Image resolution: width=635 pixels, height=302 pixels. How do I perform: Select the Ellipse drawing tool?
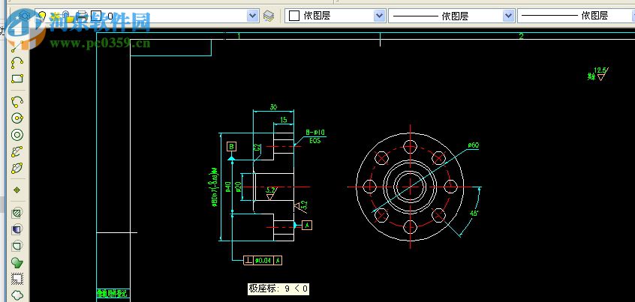tap(17, 168)
